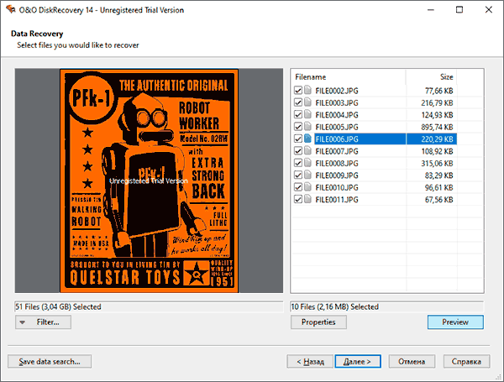The height and width of the screenshot is (382, 504).
Task: Sort the list by Filename column header
Action: (x=348, y=76)
